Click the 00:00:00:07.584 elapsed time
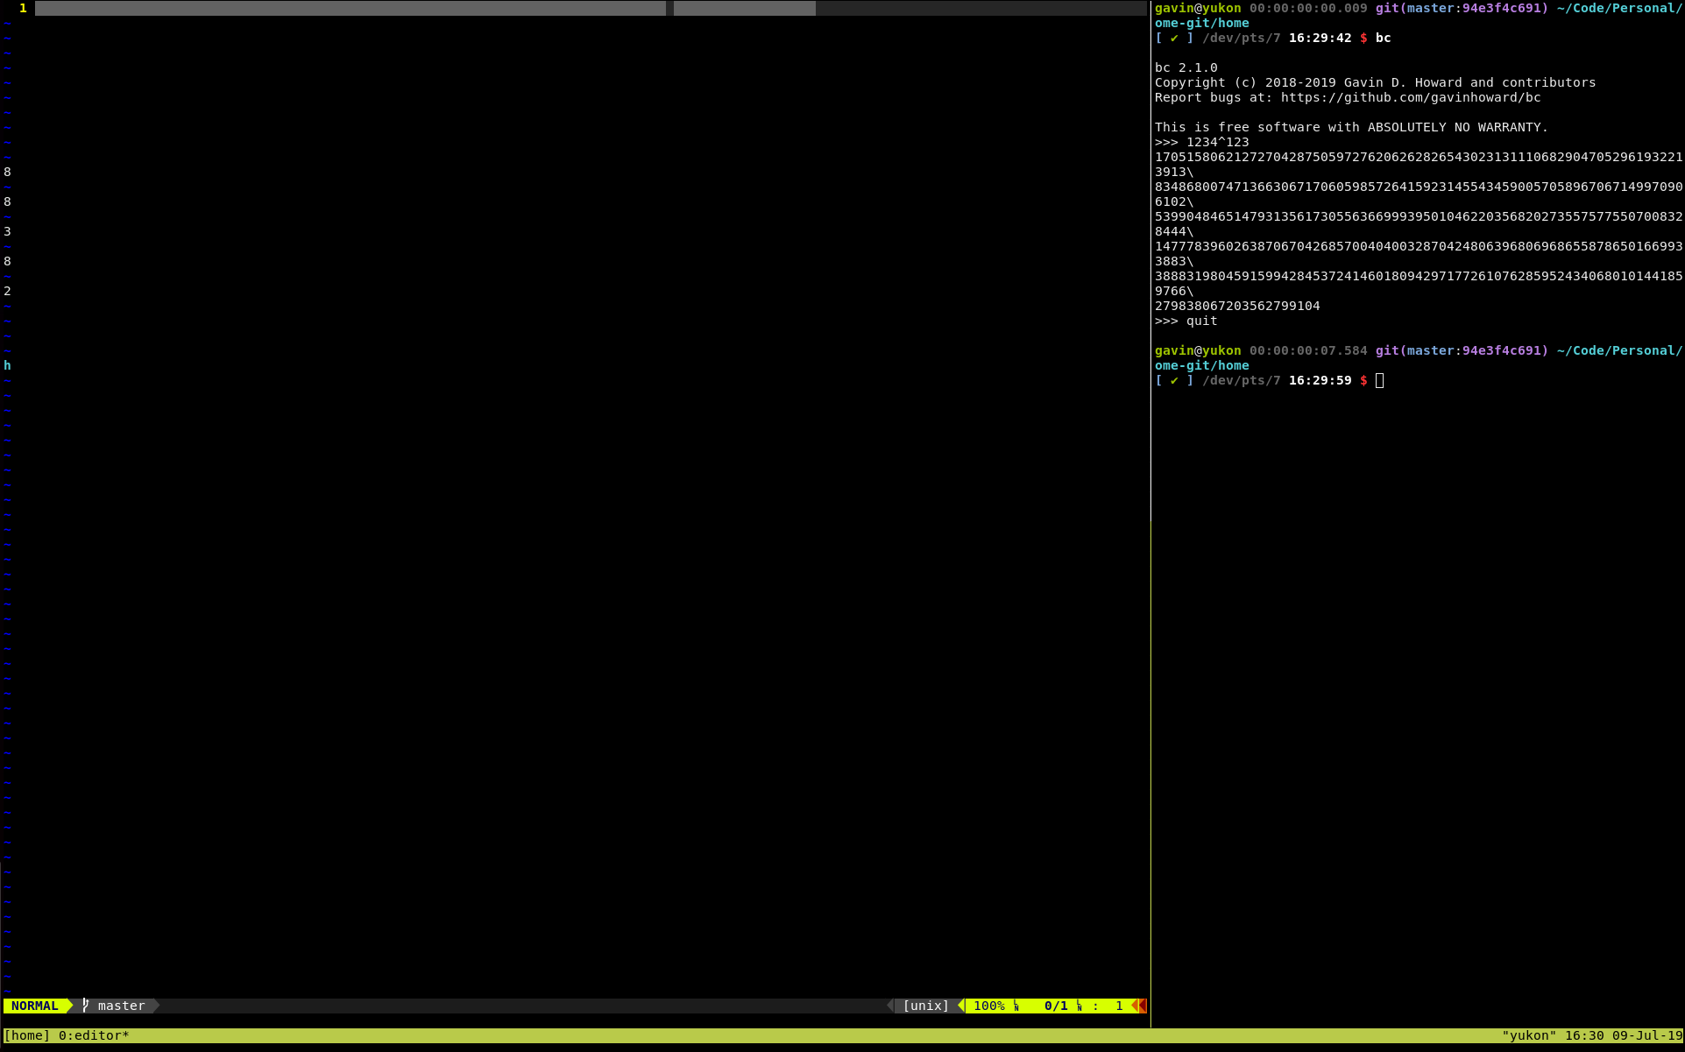Image resolution: width=1685 pixels, height=1052 pixels. point(1308,350)
